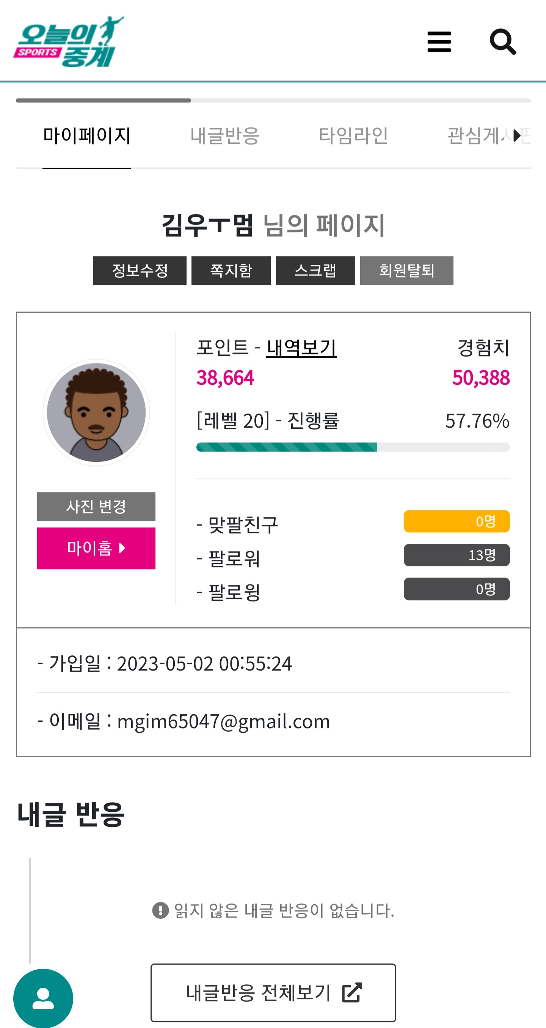Click the external link icon beside 내글반응 전체보기

pos(352,992)
